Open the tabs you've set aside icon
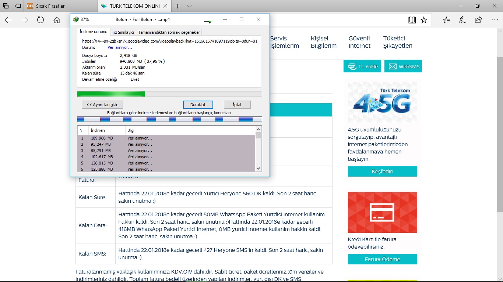 pos(6,6)
